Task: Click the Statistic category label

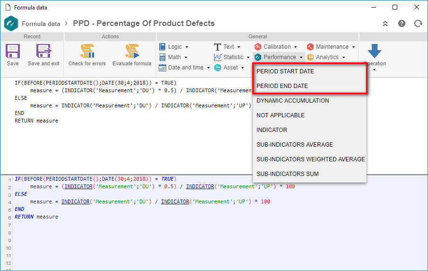Action: pos(233,57)
